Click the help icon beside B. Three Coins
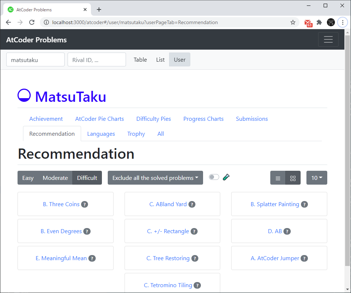351x293 pixels. pos(84,204)
